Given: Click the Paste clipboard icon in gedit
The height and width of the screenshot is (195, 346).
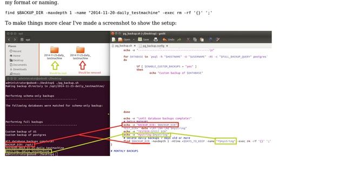Looking at the screenshot, I should pyautogui.click(x=202, y=40).
